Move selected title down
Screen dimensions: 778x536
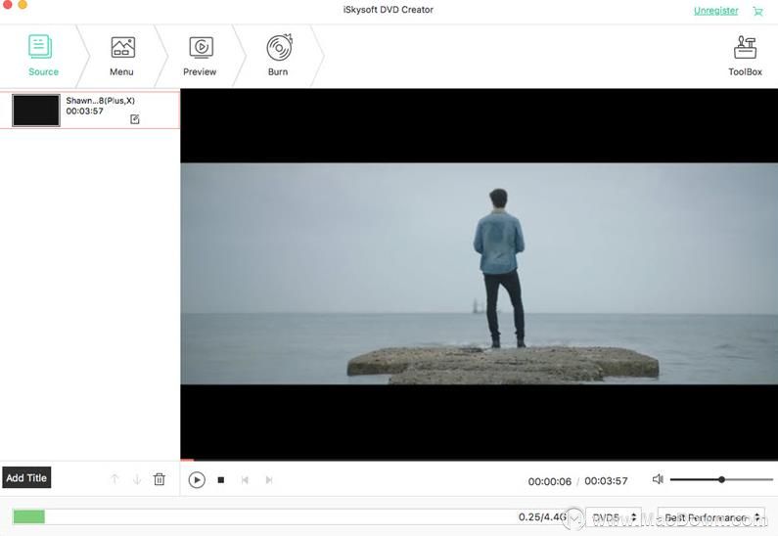point(137,479)
